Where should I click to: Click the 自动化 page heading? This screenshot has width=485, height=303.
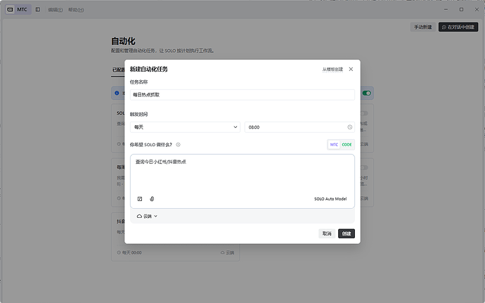(123, 41)
